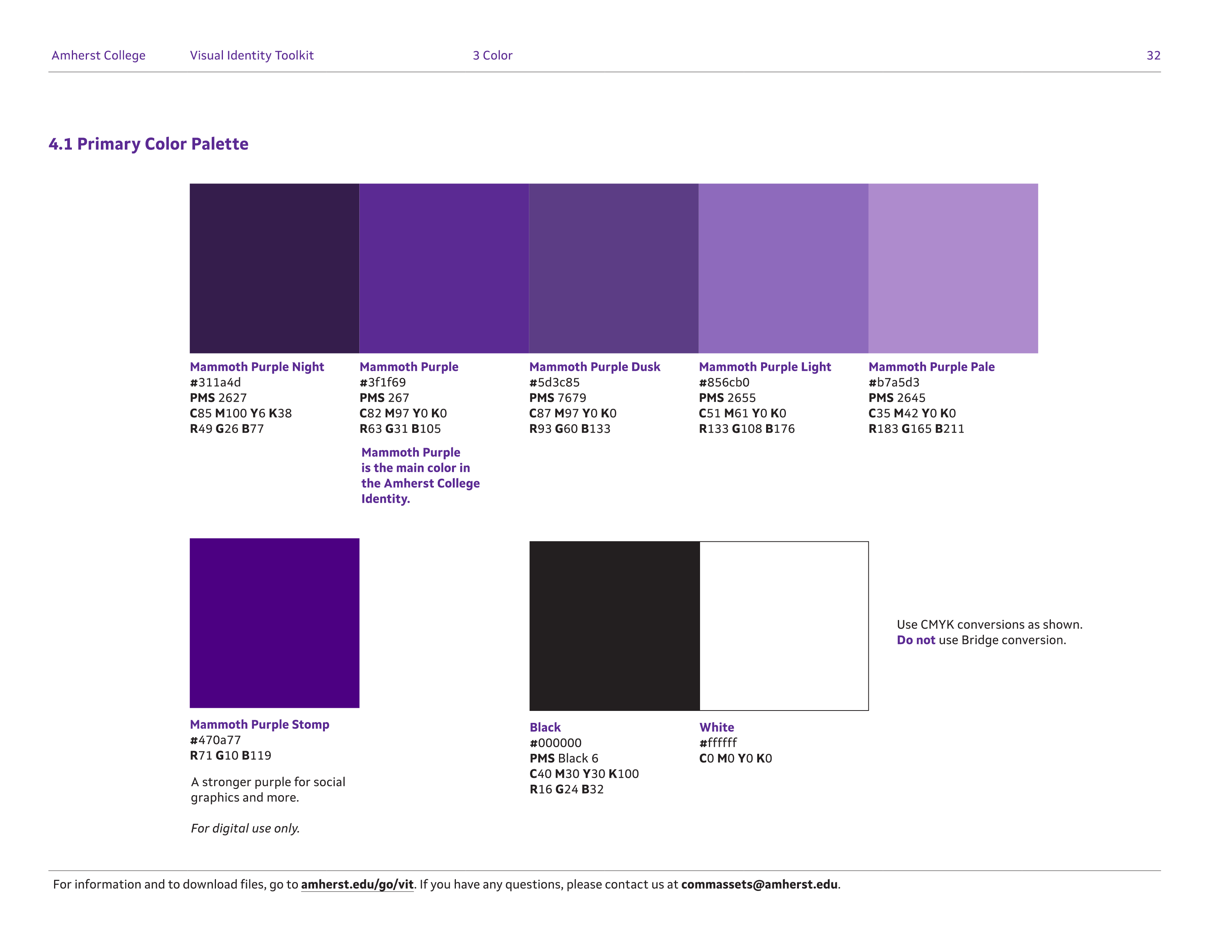Click the Mammoth Purple Stomp swatch

click(x=274, y=622)
